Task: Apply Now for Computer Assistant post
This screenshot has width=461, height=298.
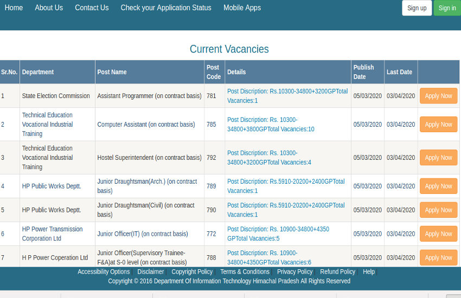Action: tap(438, 125)
